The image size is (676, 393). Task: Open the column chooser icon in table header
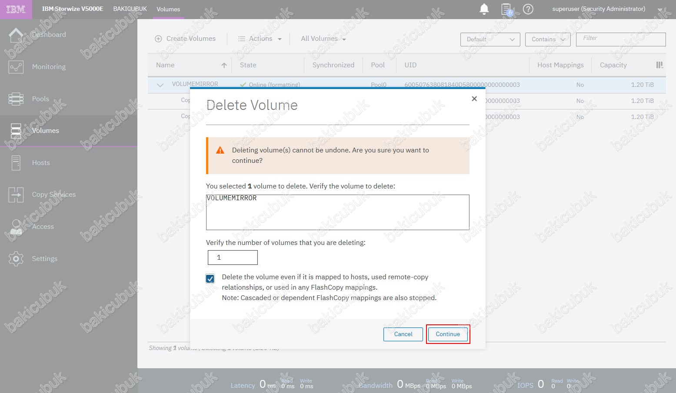[659, 65]
